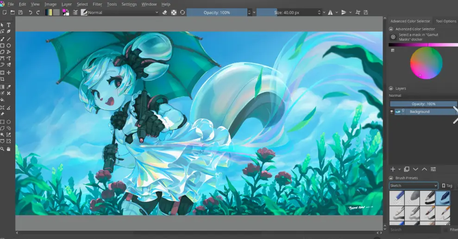This screenshot has width=458, height=239.
Task: Duplicate the current layer
Action: click(407, 169)
